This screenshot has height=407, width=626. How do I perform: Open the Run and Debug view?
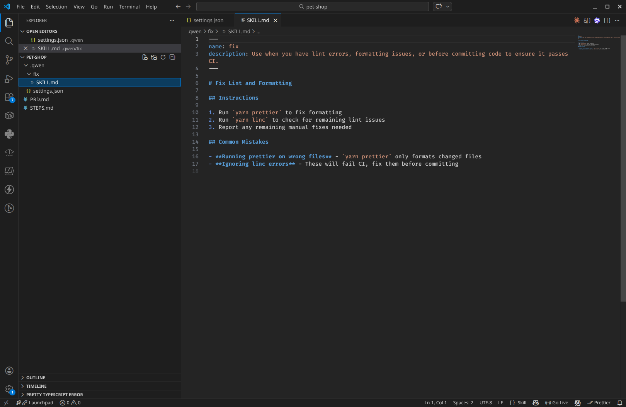tap(9, 78)
